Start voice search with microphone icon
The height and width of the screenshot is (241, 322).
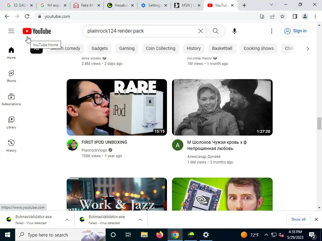coord(235,31)
